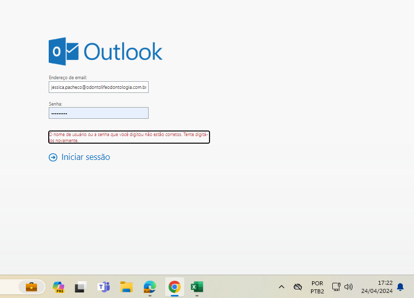Click the email address input field
This screenshot has width=414, height=298.
coord(98,87)
